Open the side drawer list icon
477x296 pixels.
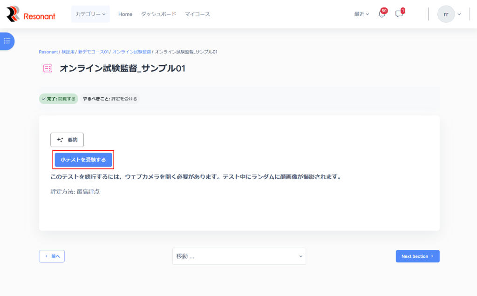[x=7, y=41]
